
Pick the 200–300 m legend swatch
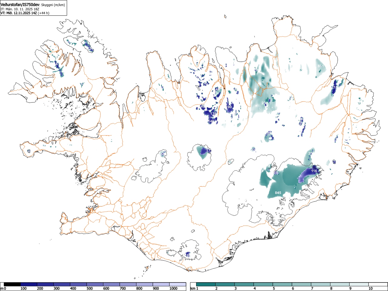tap(45, 284)
